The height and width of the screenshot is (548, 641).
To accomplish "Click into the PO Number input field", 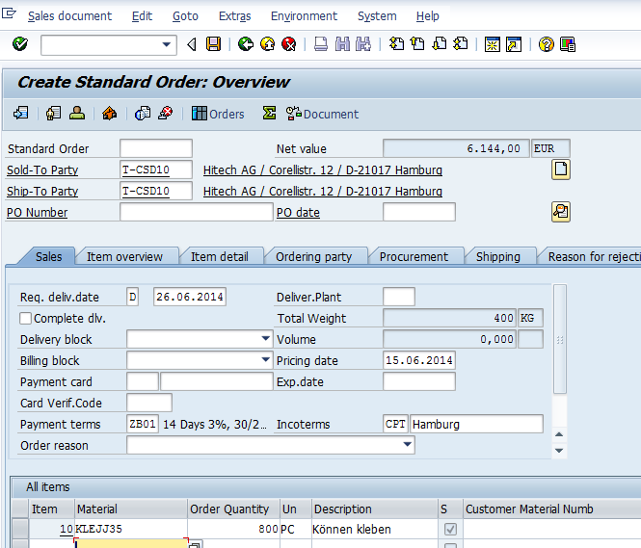I will pos(197,212).
